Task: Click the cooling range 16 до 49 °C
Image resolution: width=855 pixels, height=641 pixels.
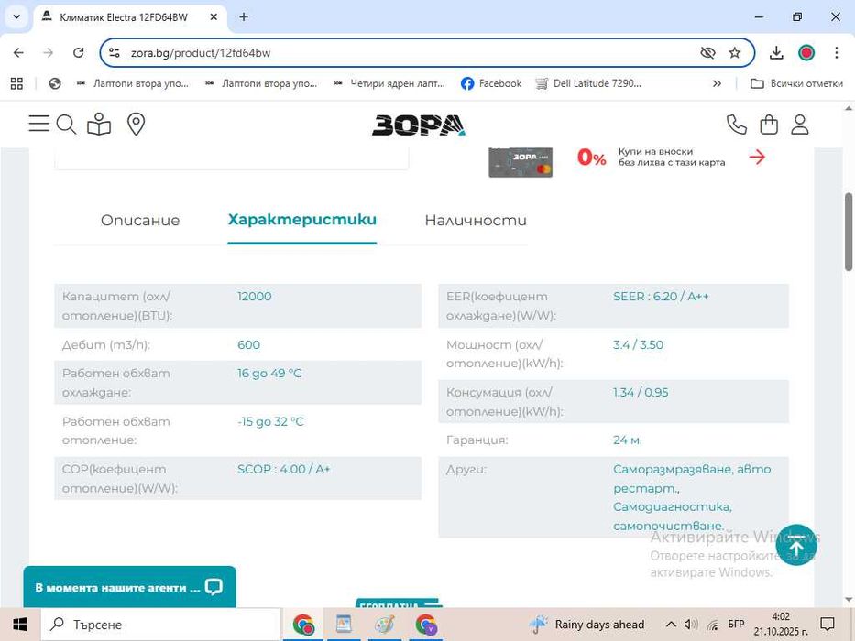Action: [269, 374]
